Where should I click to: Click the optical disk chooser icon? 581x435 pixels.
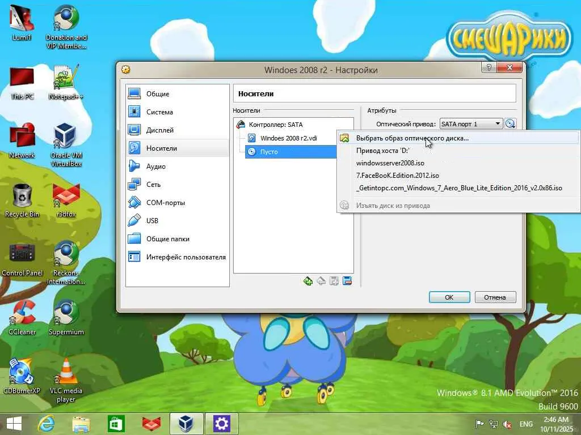click(510, 123)
